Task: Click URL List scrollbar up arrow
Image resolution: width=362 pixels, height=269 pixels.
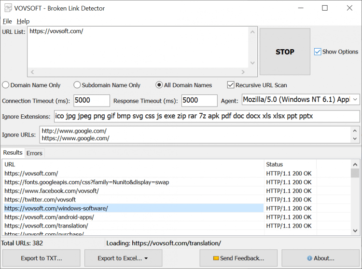Action: [x=252, y=32]
